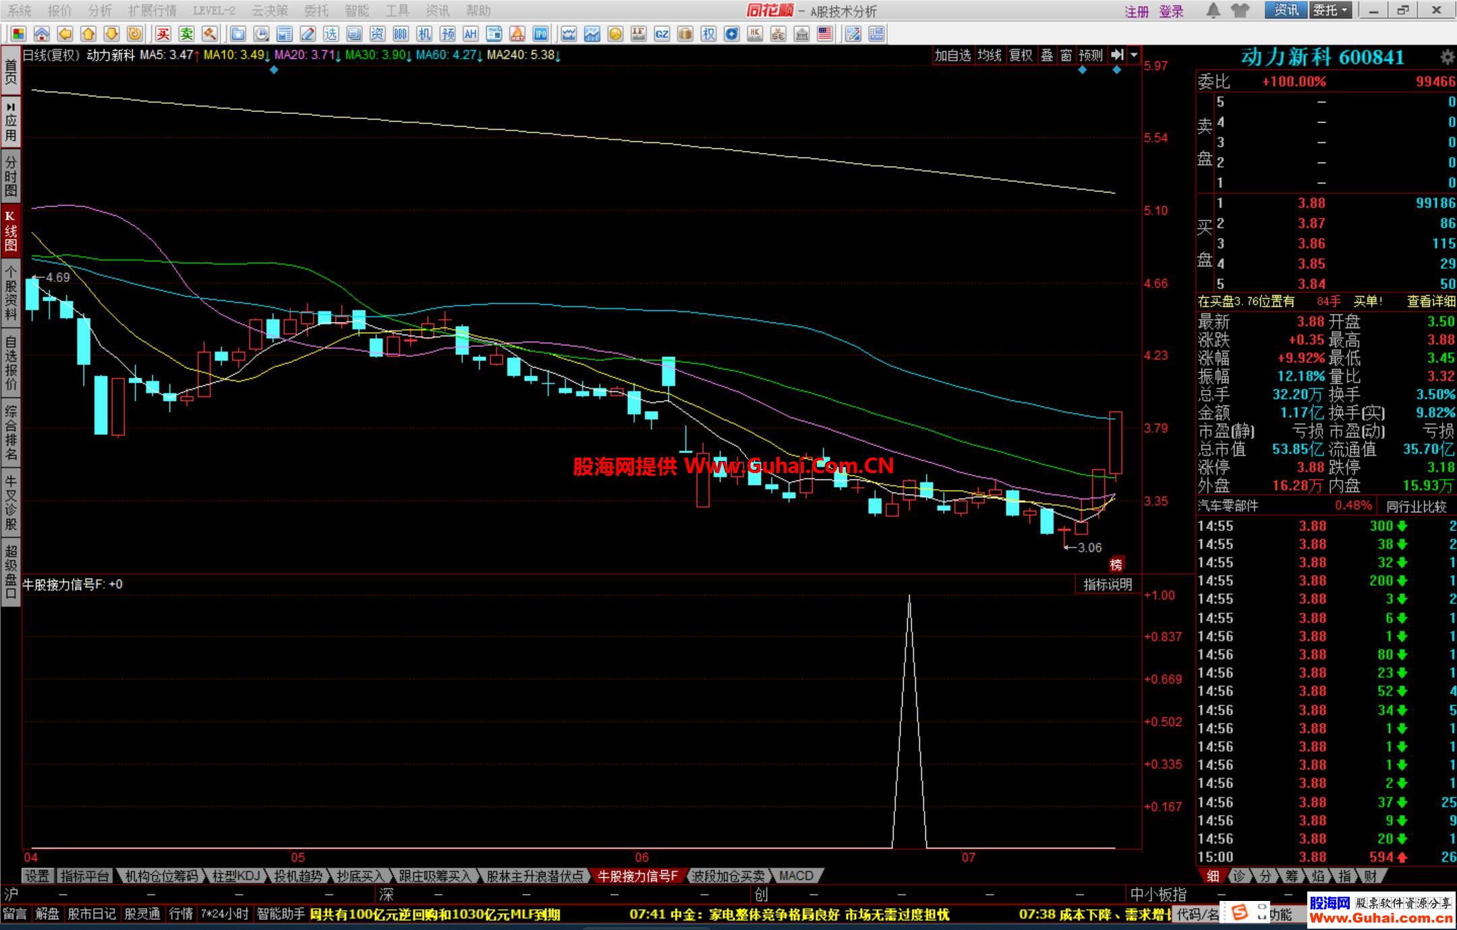This screenshot has height=930, width=1457.
Task: Click the notification bell icon
Action: [1213, 10]
